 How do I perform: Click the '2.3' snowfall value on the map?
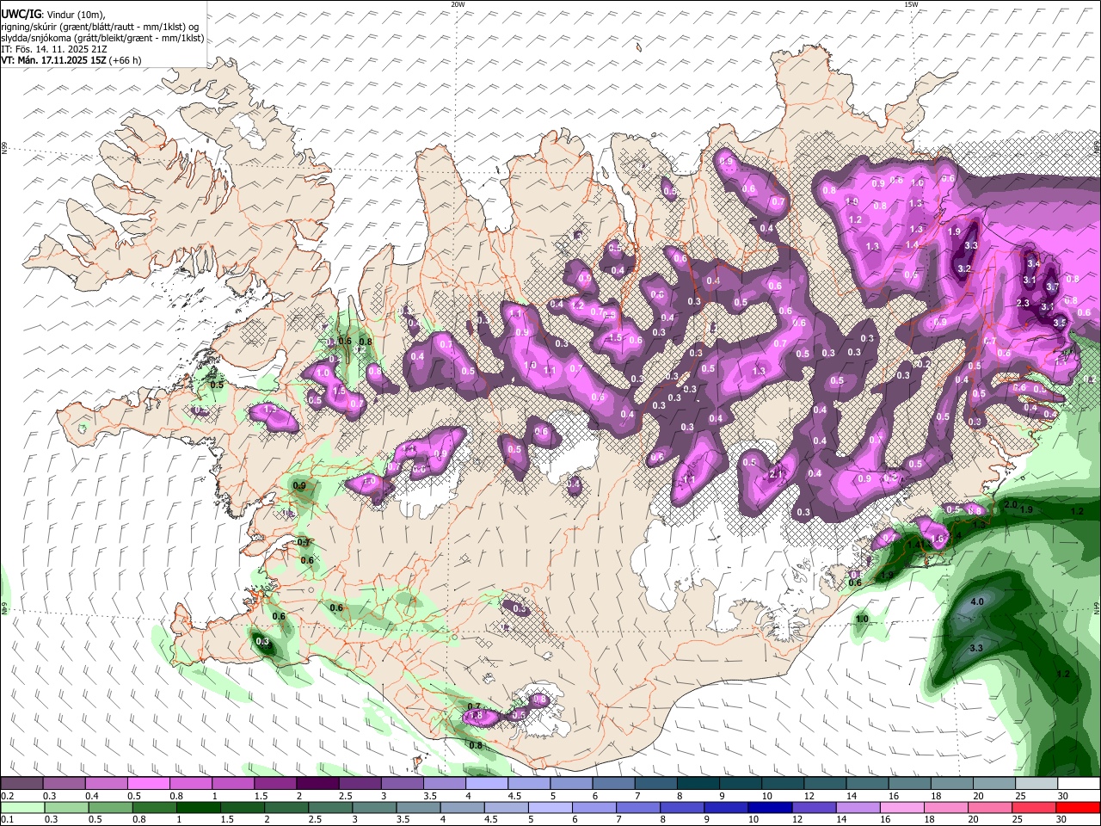tap(1023, 303)
